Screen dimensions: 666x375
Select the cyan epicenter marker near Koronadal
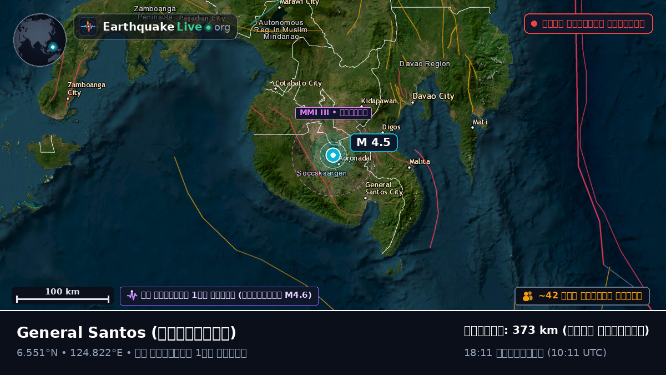[333, 155]
